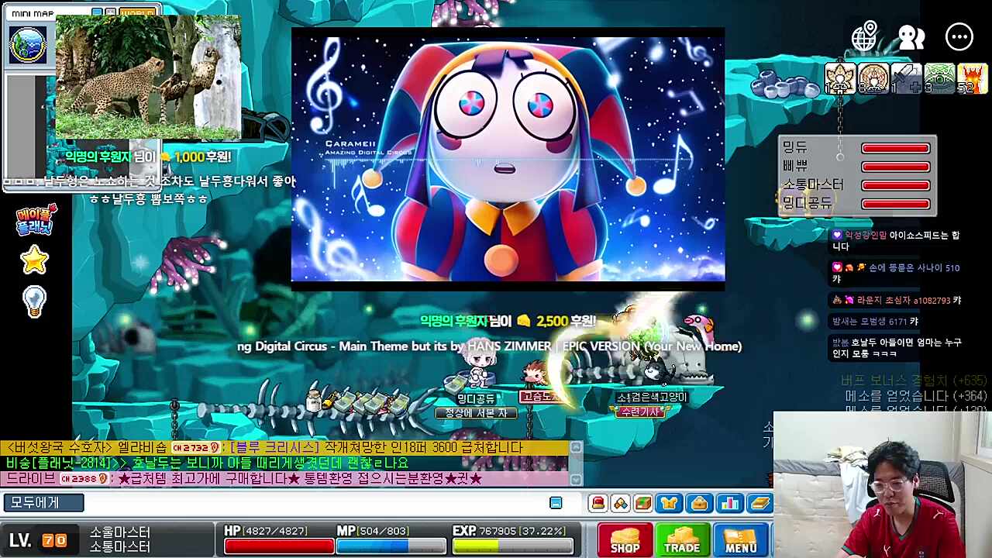The width and height of the screenshot is (992, 558).
Task: Click the green eye buff icon
Action: pyautogui.click(x=939, y=78)
